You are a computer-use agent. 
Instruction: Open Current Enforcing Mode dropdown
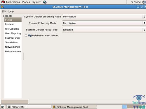pyautogui.click(x=104, y=23)
